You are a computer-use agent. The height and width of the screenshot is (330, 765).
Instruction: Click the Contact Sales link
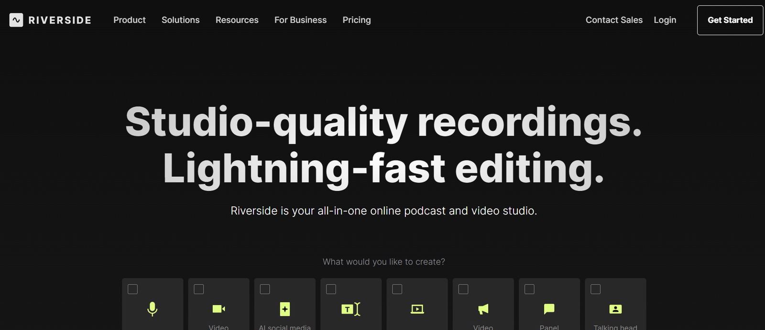(614, 20)
